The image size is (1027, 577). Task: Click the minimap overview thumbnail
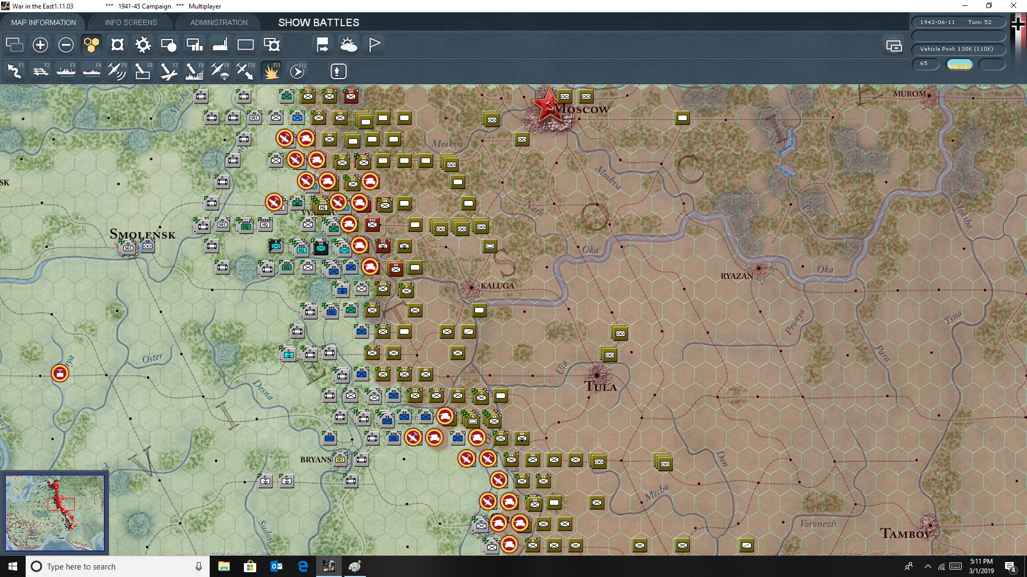point(55,513)
